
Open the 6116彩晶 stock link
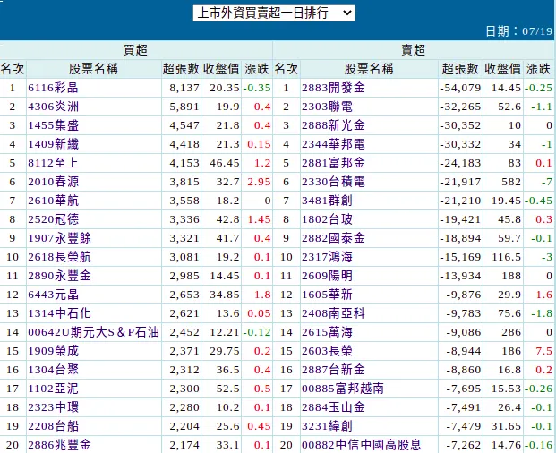tap(53, 88)
